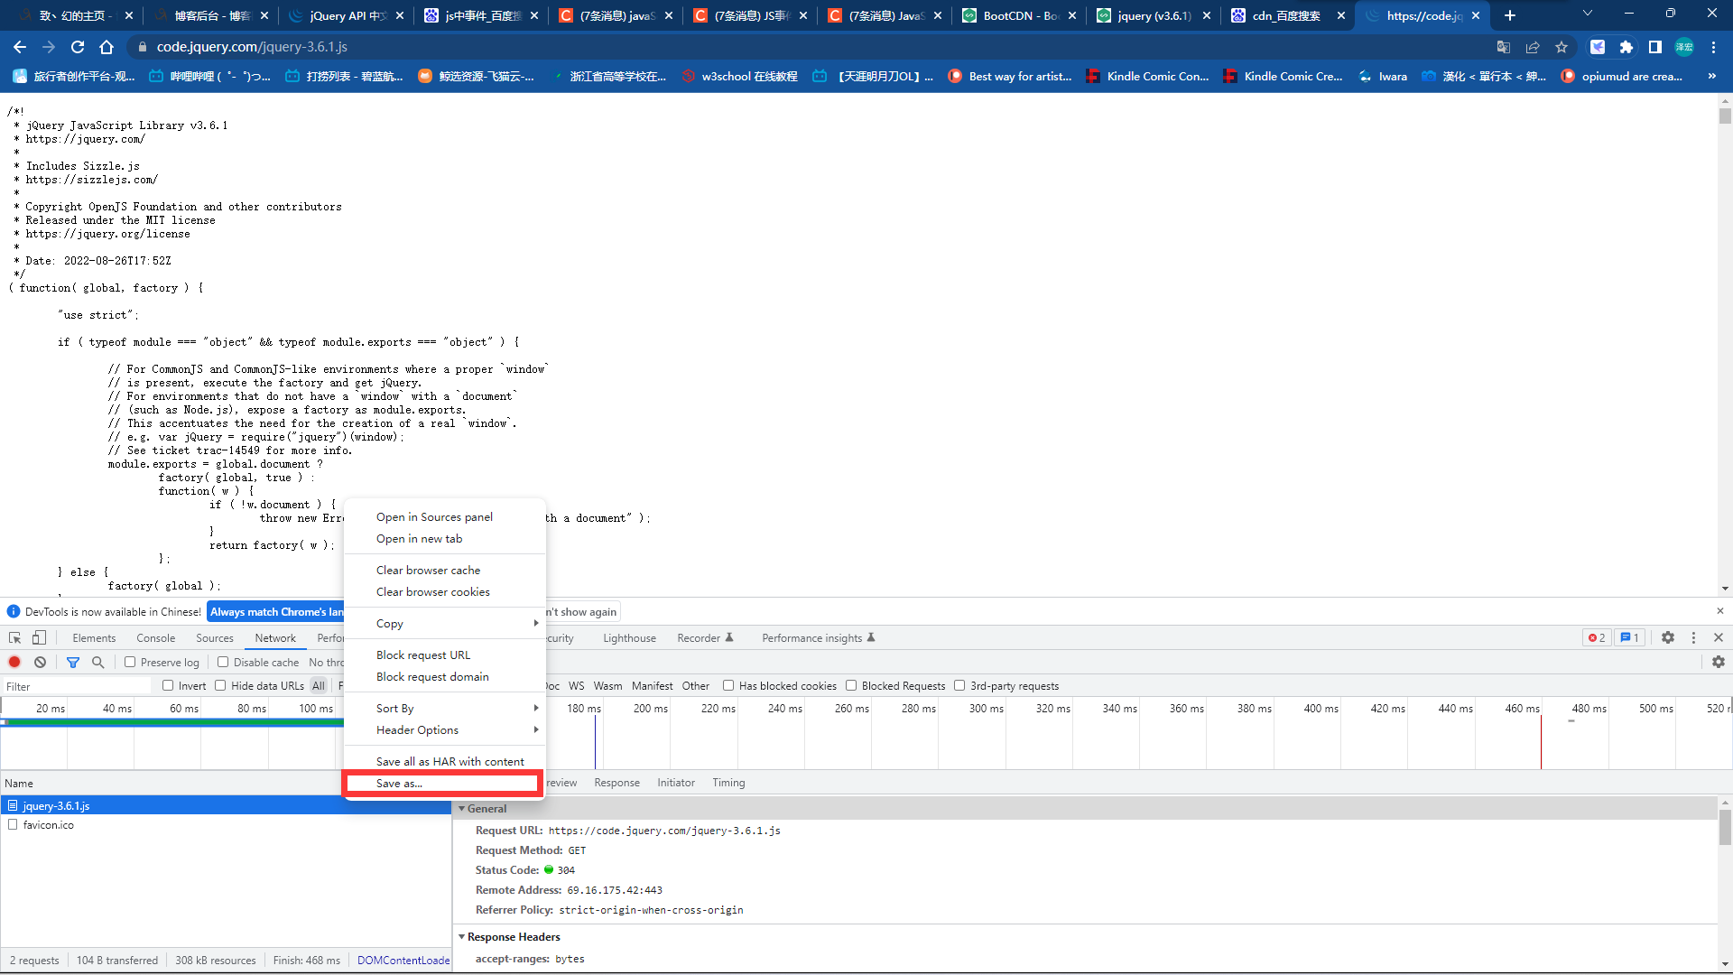Click the Share page icon
This screenshot has width=1733, height=975.
1533,47
